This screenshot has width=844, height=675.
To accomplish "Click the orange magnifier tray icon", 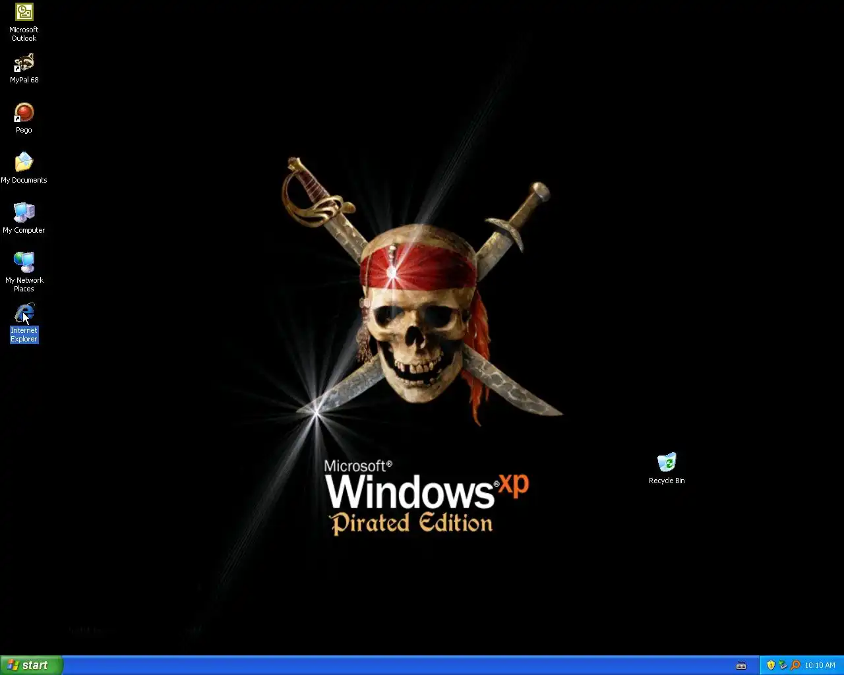I will pos(795,665).
